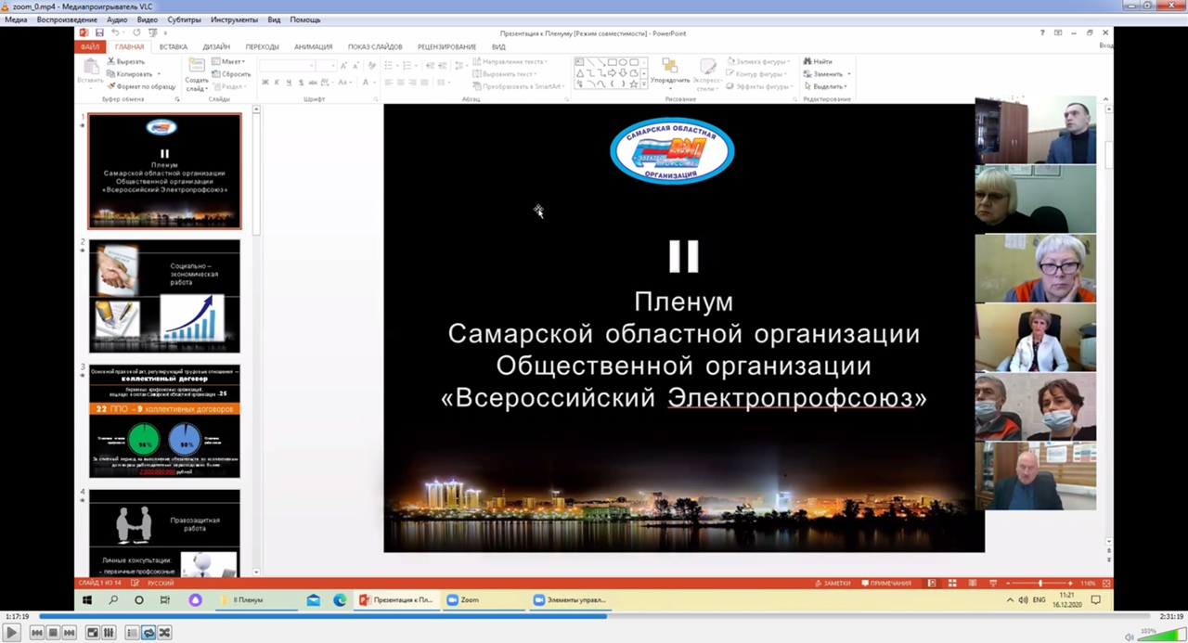This screenshot has width=1188, height=643.
Task: Click ЗАМЕТКИ notes button in status bar
Action: (x=833, y=583)
